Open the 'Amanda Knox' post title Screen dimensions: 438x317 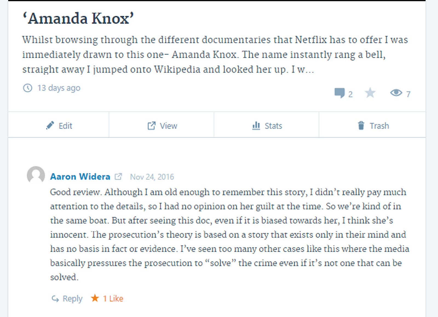78,19
